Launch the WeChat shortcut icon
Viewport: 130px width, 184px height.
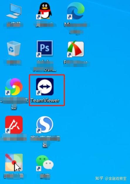tap(45, 163)
